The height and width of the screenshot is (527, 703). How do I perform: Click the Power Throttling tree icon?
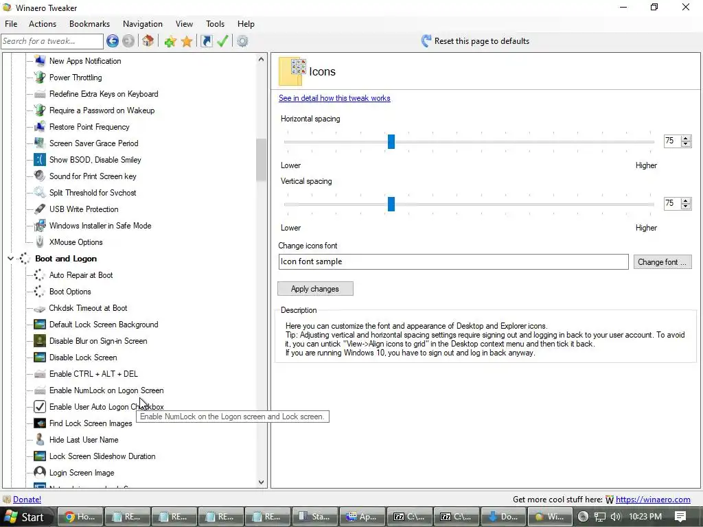(x=40, y=77)
